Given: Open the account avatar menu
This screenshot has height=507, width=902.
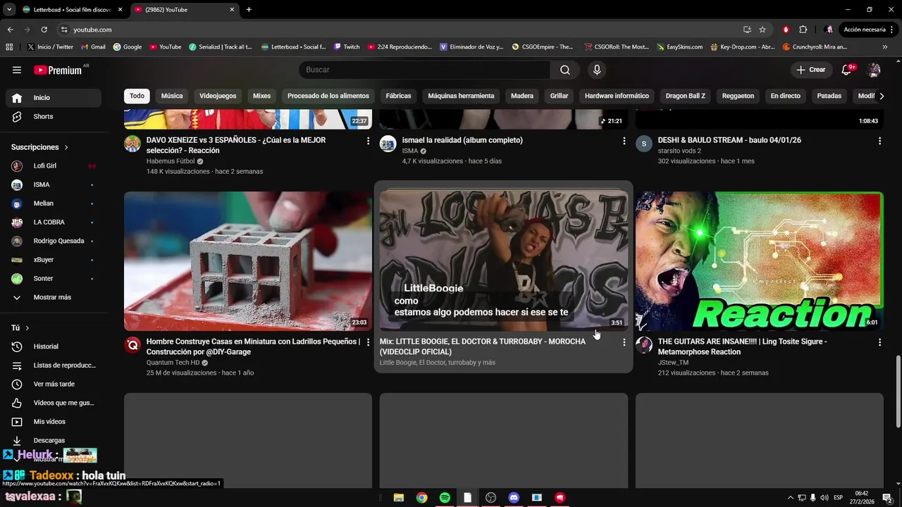Looking at the screenshot, I should (x=874, y=70).
